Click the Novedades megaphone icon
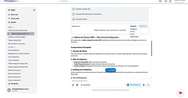The width and height of the screenshot is (188, 98). 9,84
